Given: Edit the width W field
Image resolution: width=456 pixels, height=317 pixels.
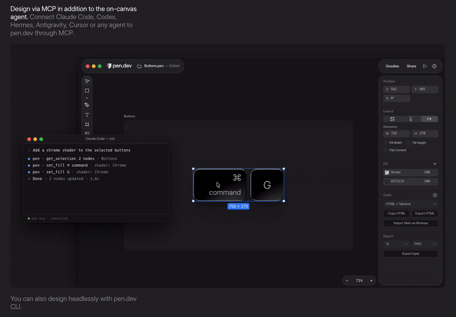Looking at the screenshot, I should pyautogui.click(x=397, y=133).
